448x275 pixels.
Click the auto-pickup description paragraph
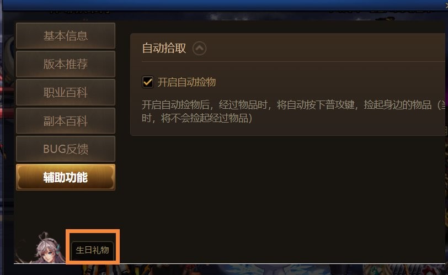[x=294, y=111]
